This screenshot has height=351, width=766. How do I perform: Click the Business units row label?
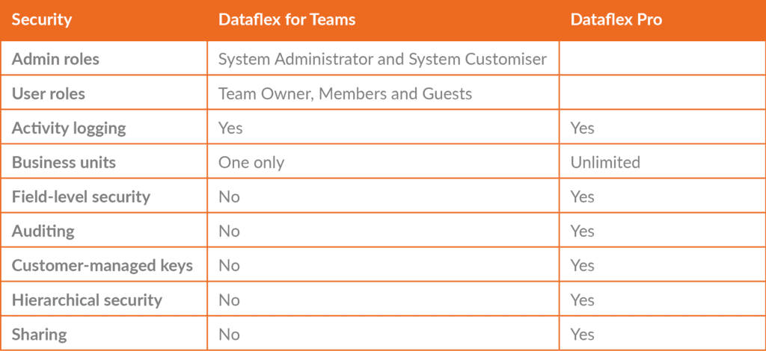pyautogui.click(x=64, y=162)
